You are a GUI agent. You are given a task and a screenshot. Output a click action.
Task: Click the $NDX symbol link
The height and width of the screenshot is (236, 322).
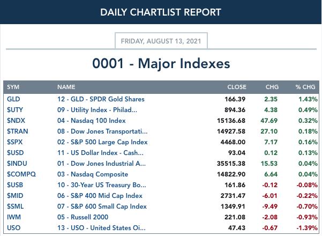(x=16, y=121)
